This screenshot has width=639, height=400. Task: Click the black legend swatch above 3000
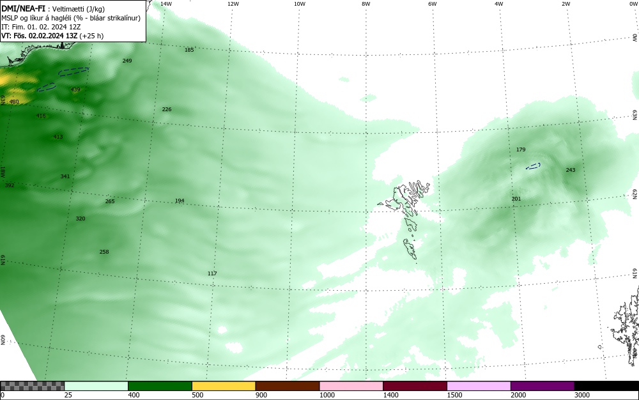coord(606,386)
